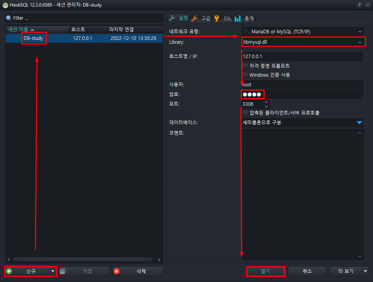The image size is (373, 282).
Task: Click the 사용자 root input field
Action: [x=302, y=85]
